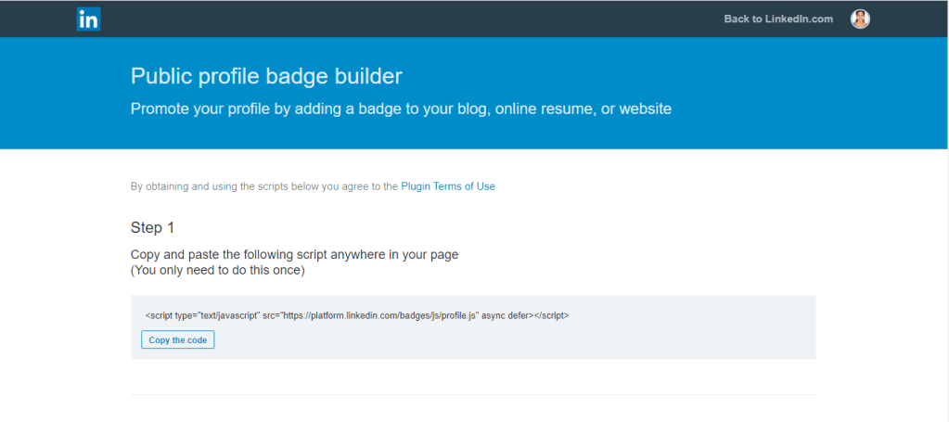The width and height of the screenshot is (949, 422).
Task: Click the '(You only need to do this once)' note
Action: click(x=218, y=271)
